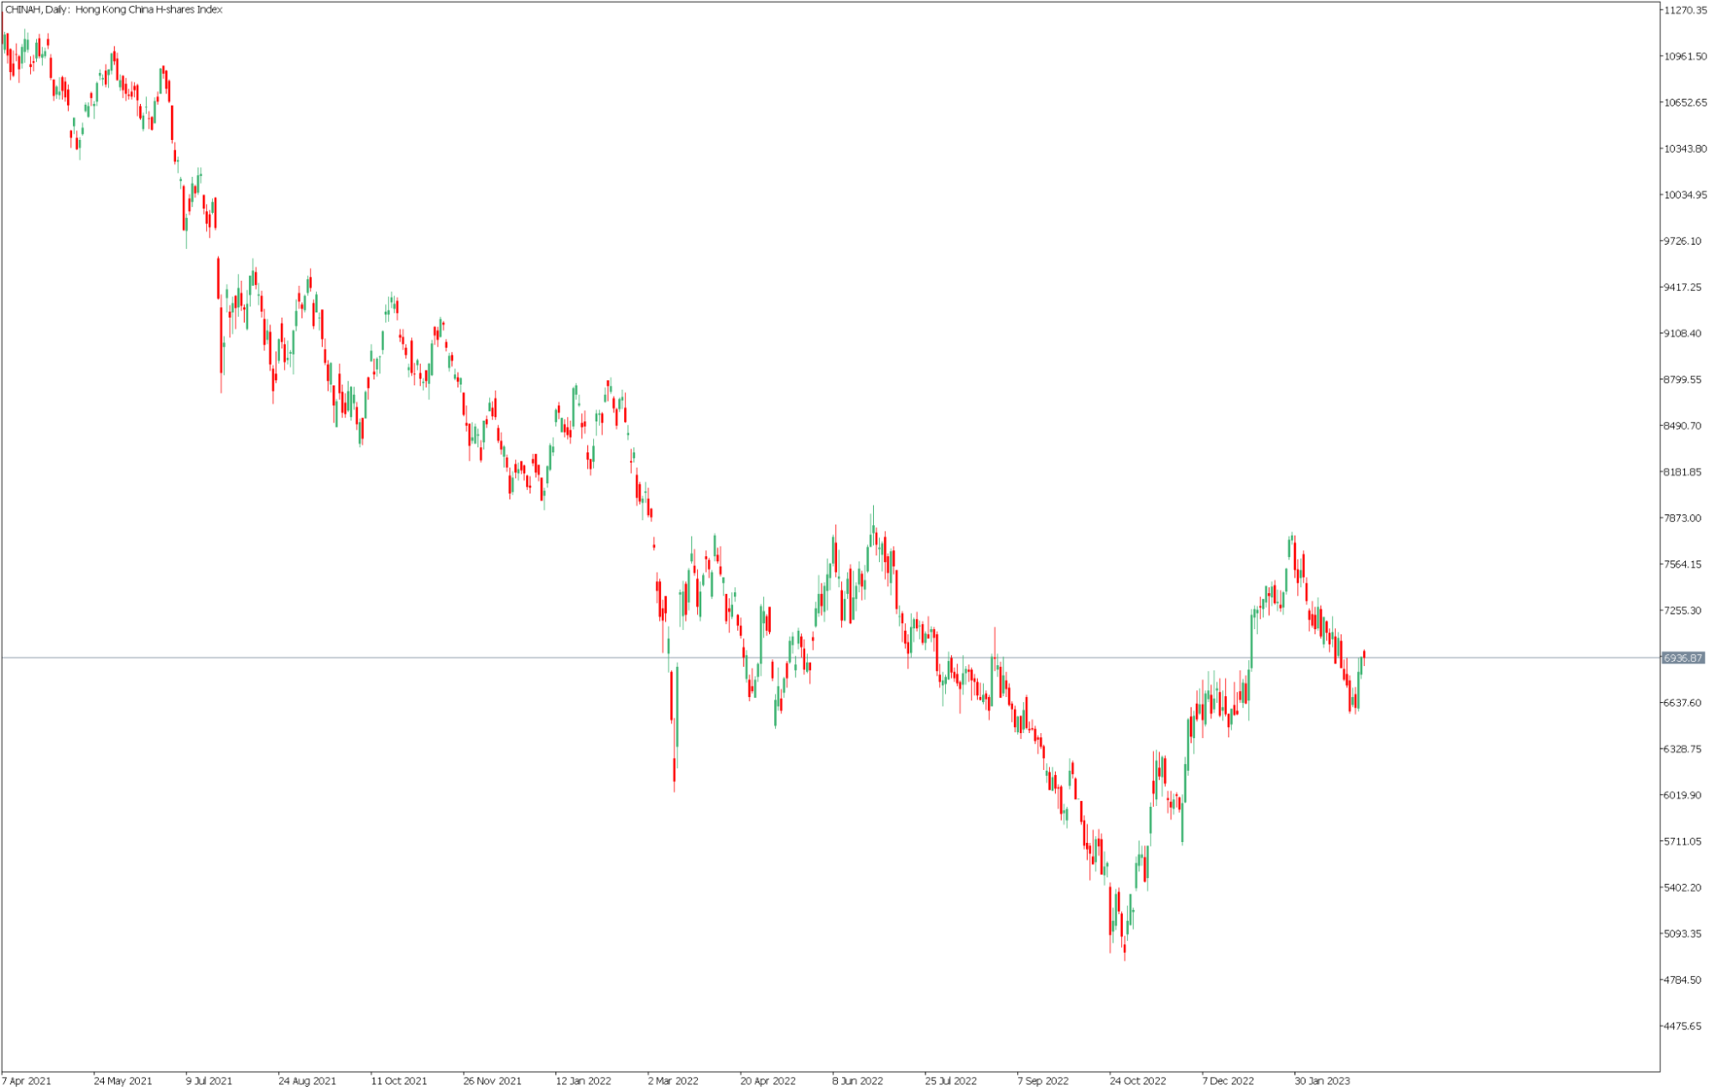Click the 5093.35 price axis label
This screenshot has height=1091, width=1716.
[1683, 934]
